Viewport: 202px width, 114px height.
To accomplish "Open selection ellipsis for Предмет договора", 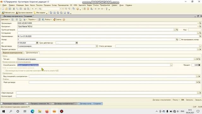I will [x=198, y=49].
